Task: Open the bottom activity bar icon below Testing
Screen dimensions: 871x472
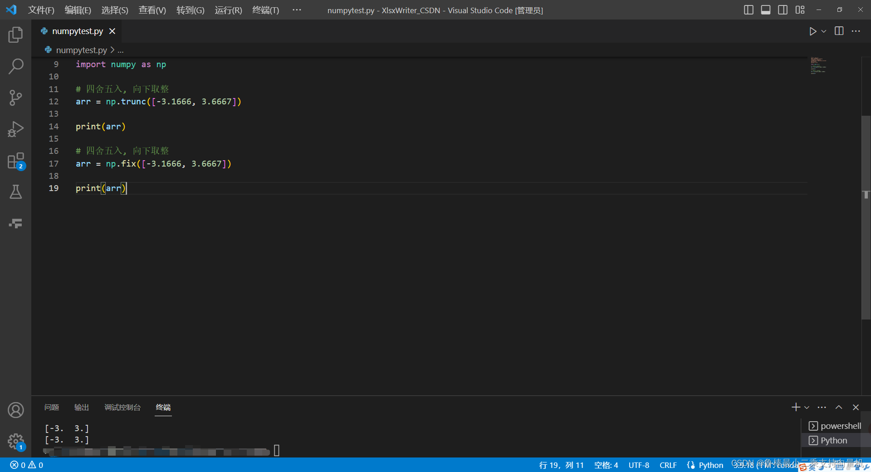Action: (x=15, y=223)
